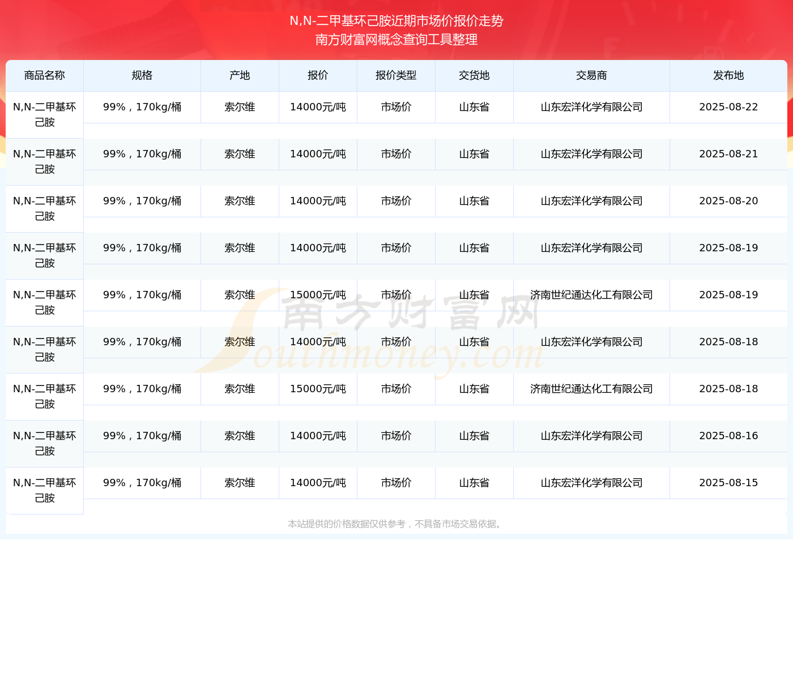Click the 发布地 column header
The width and height of the screenshot is (793, 682).
pyautogui.click(x=728, y=75)
